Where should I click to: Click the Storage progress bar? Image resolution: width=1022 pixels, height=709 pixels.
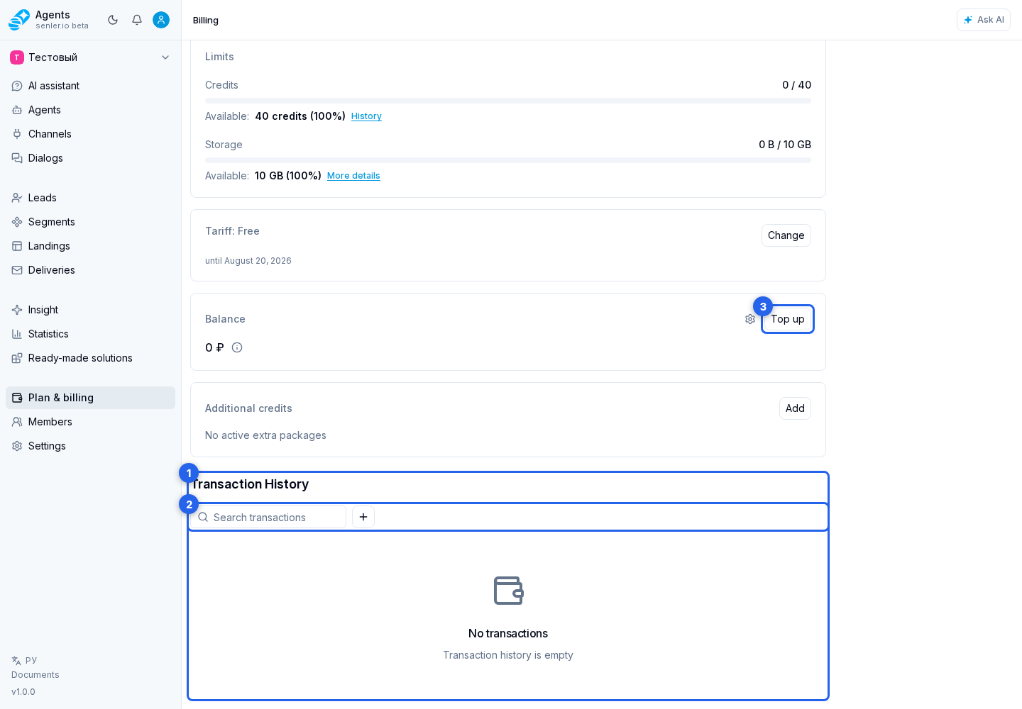pos(508,160)
